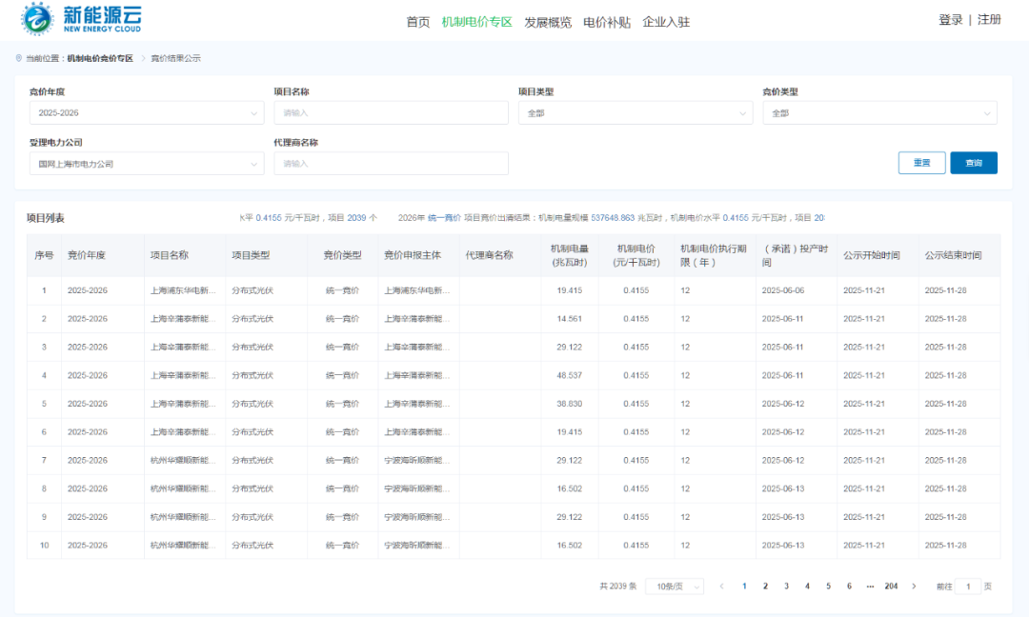Open the 受理电力公司 dropdown
1029x617 pixels.
(x=146, y=164)
